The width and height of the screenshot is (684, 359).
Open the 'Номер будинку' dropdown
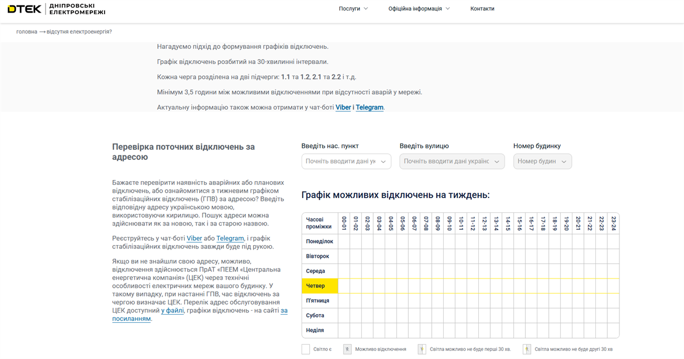[x=542, y=161]
